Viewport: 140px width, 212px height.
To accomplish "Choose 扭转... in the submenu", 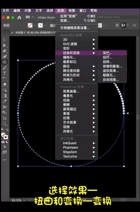I will pyautogui.click(x=112, y=62).
